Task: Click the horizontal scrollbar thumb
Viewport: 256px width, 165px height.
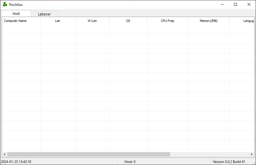Action: 88,154
